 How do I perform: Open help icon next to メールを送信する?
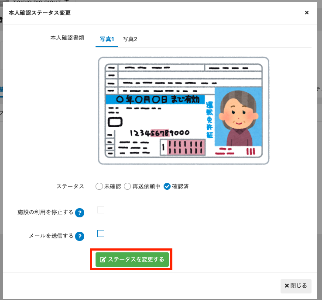[79, 236]
